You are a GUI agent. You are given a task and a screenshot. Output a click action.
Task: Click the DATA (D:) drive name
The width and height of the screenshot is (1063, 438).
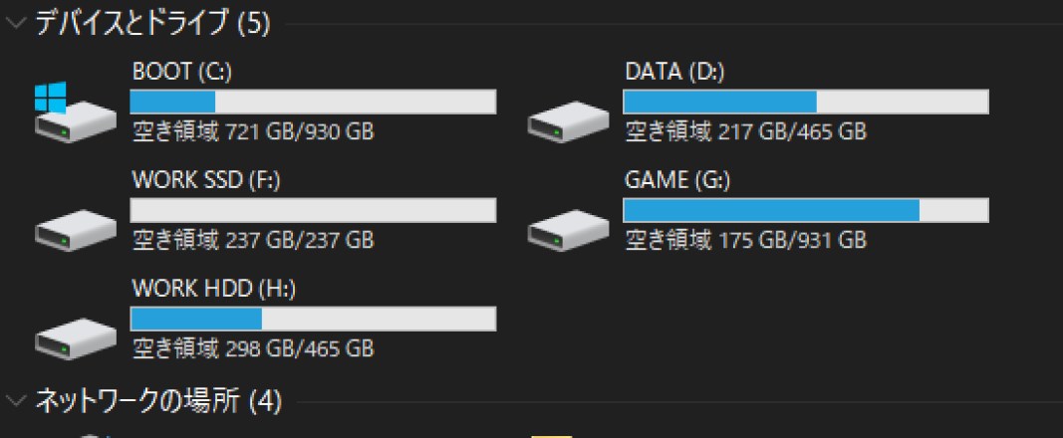pos(674,73)
